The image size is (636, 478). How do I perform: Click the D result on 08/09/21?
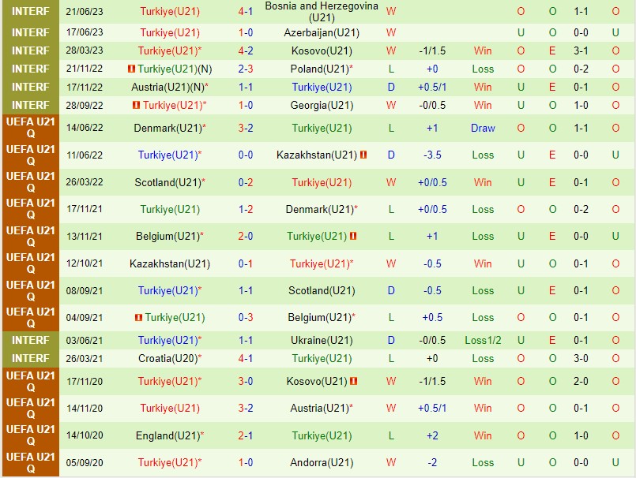pyautogui.click(x=391, y=290)
